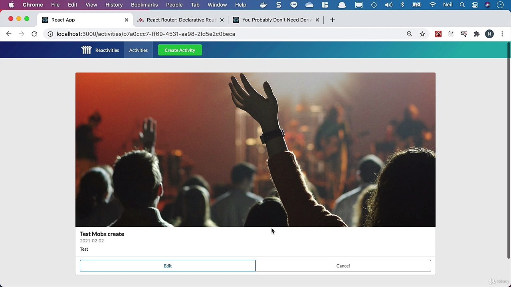
Task: Click the 2021-02-02 date text
Action: pos(92,241)
